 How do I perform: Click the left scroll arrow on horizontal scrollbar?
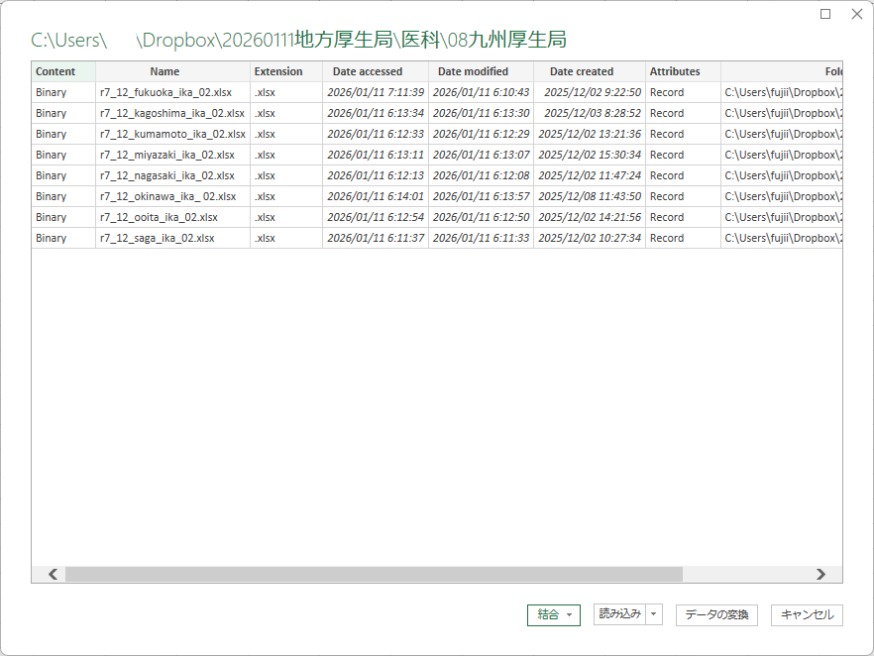(53, 574)
